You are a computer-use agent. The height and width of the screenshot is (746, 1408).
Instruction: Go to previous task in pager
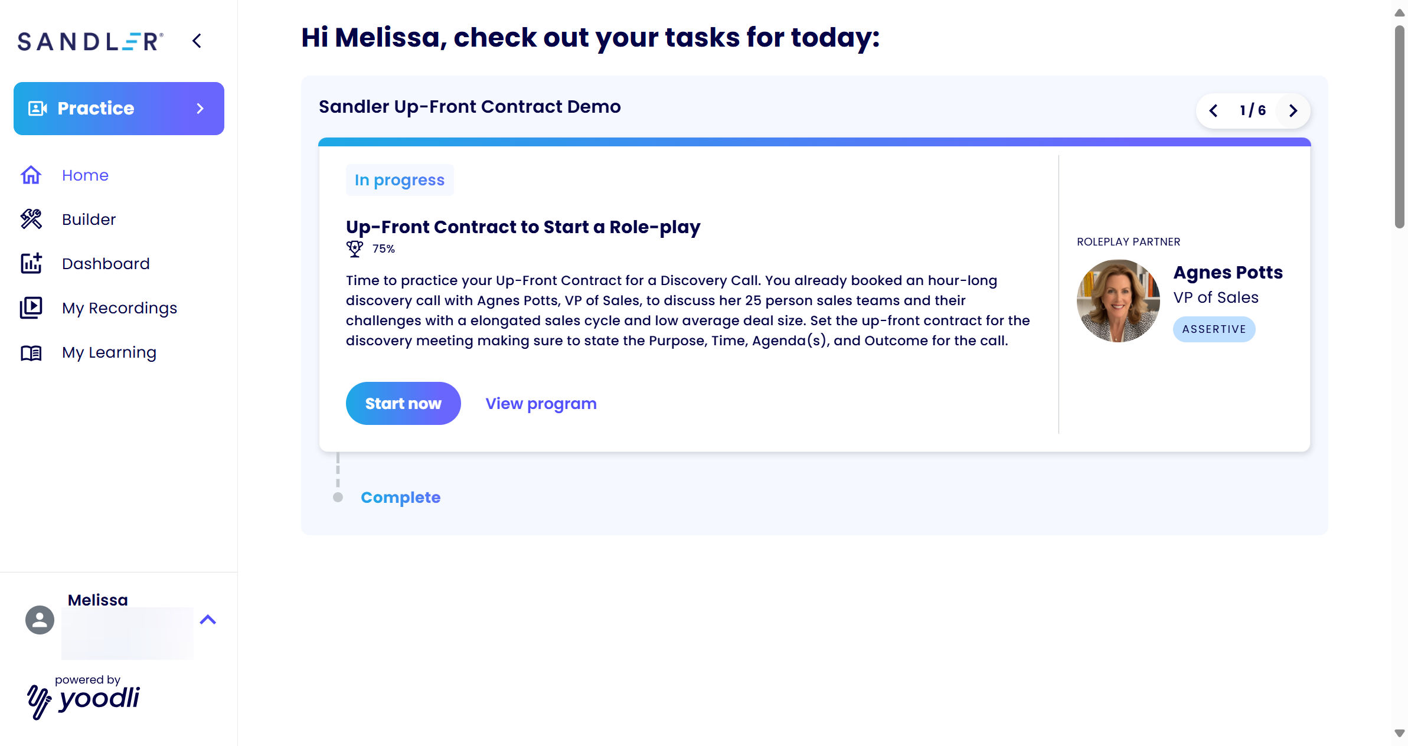click(1213, 110)
